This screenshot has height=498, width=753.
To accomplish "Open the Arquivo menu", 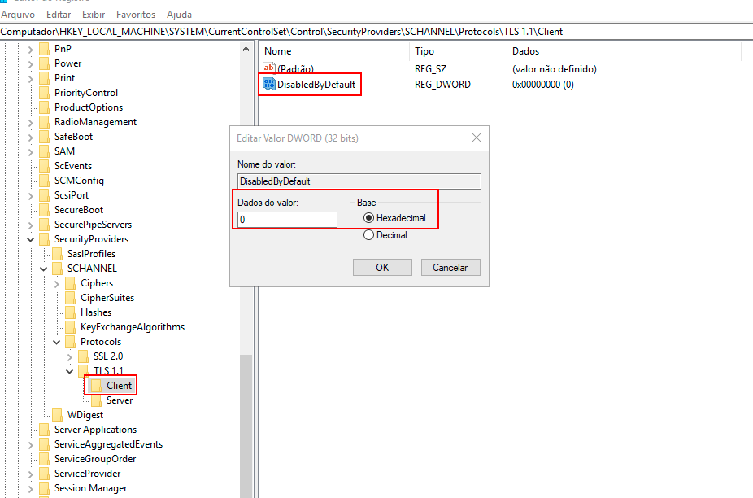I will (18, 15).
